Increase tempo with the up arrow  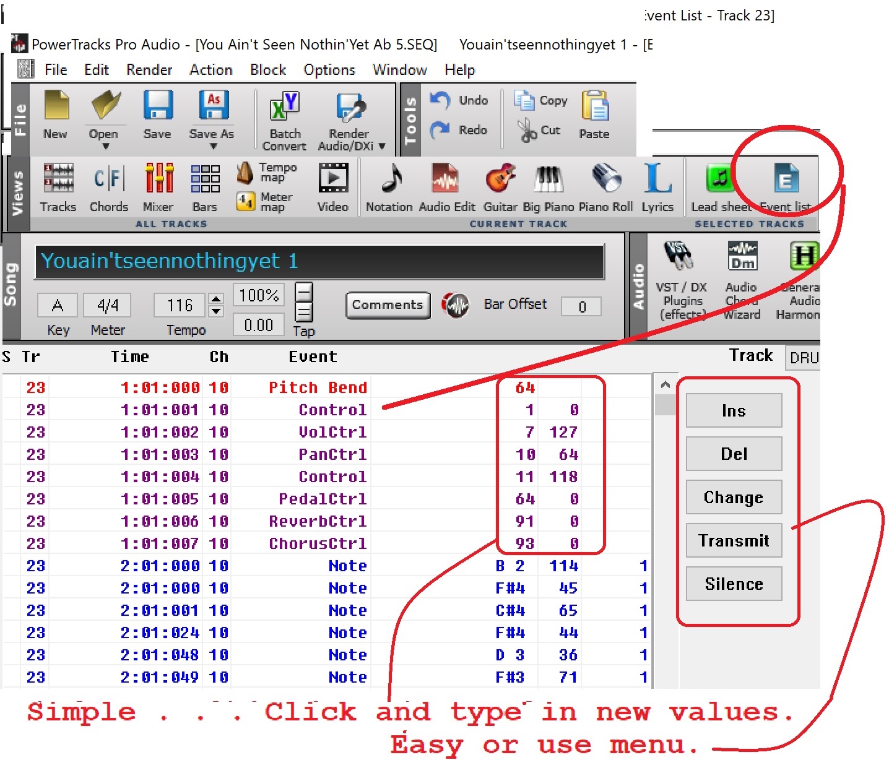(x=216, y=300)
